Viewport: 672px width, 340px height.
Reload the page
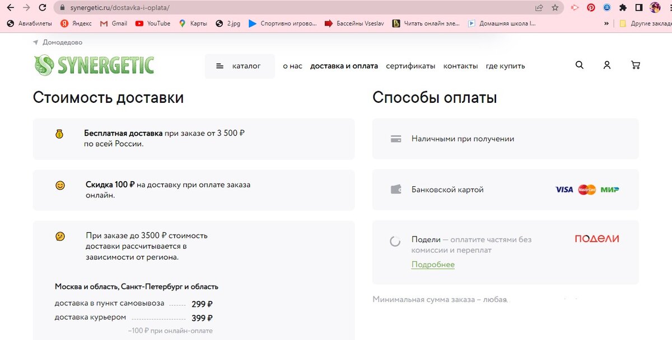pyautogui.click(x=43, y=8)
